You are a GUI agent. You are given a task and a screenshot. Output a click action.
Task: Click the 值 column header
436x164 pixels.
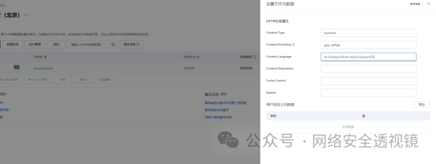pos(364,116)
